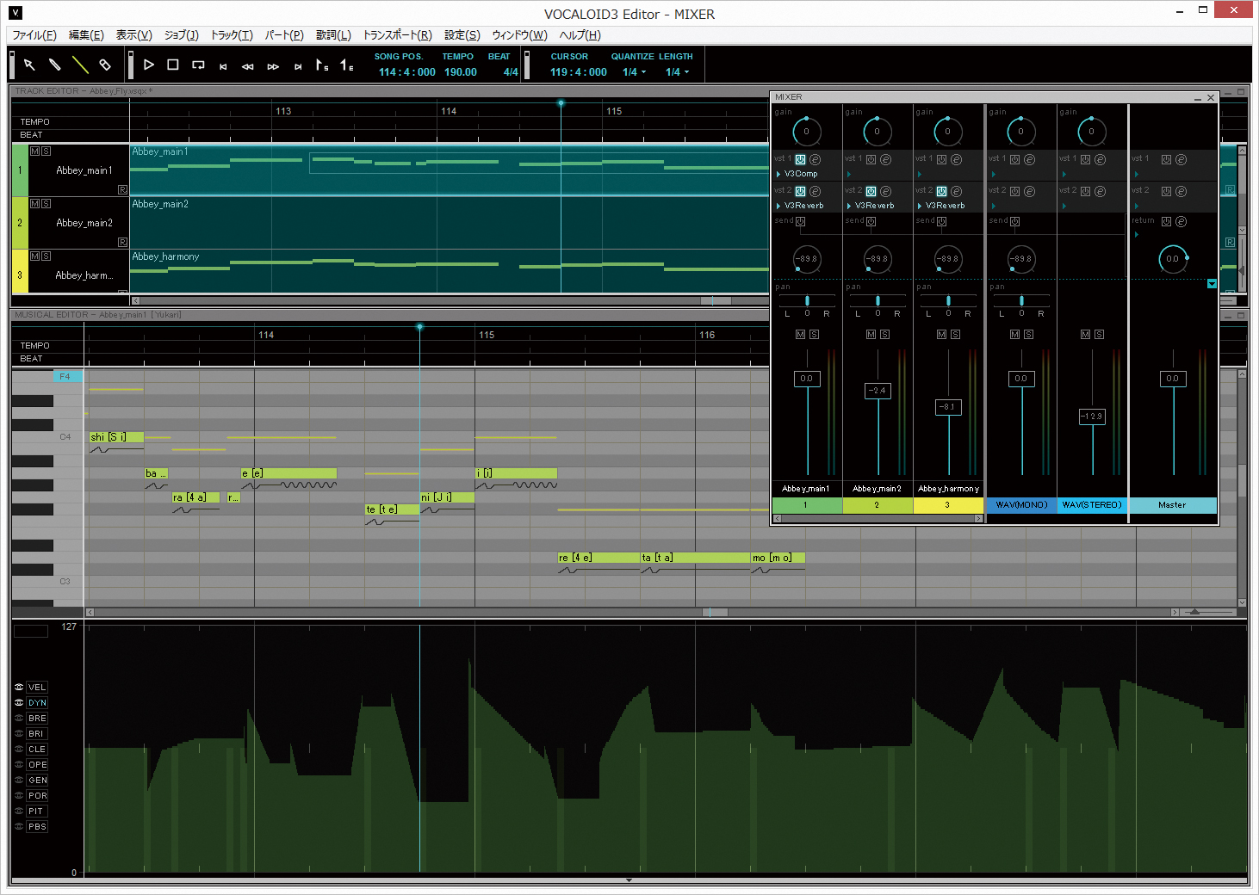Stop playback with the Stop button

(x=173, y=65)
